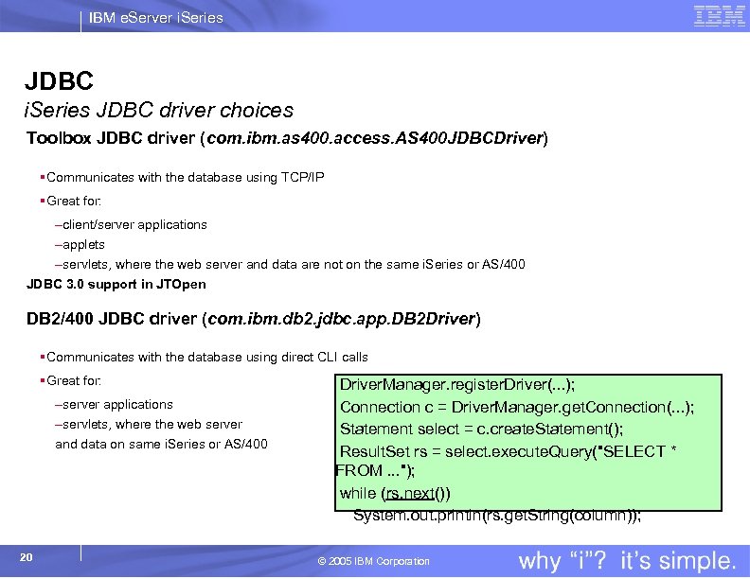
Task: Click the bullet about servlets not on same iSeries
Action: (x=294, y=264)
